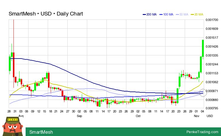Viewport: 221px width, 136px height.
Task: Click the 200 MA legend entry
Action: [150, 14]
